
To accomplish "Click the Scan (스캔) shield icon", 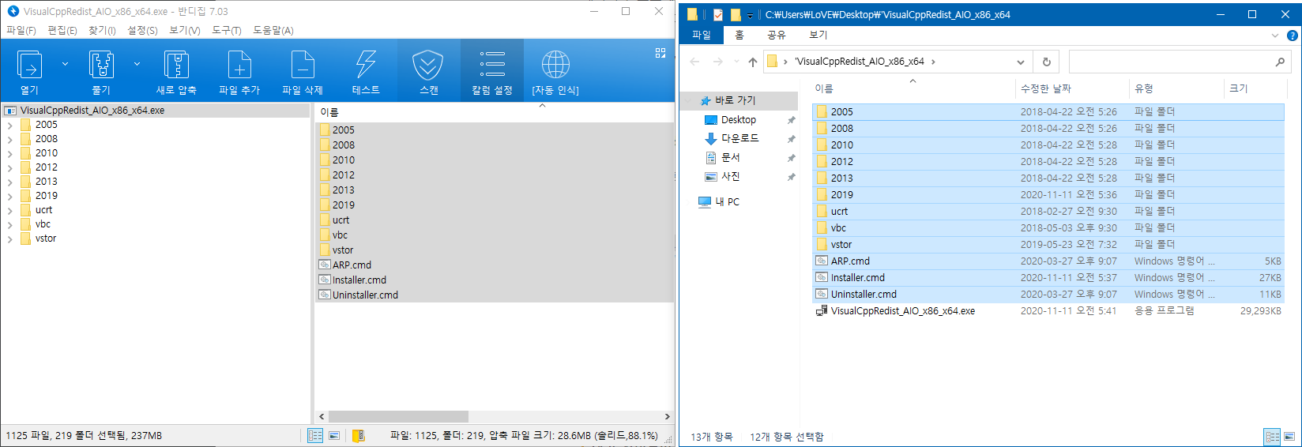I will click(428, 65).
